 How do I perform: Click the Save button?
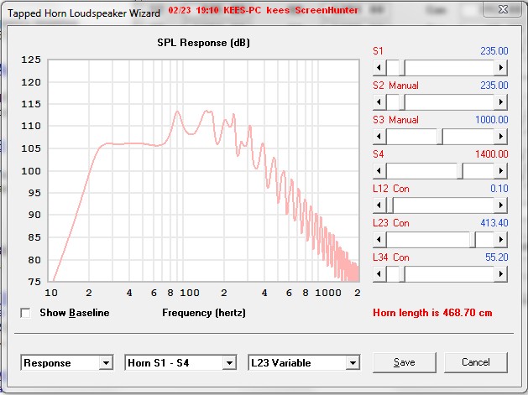tap(405, 362)
